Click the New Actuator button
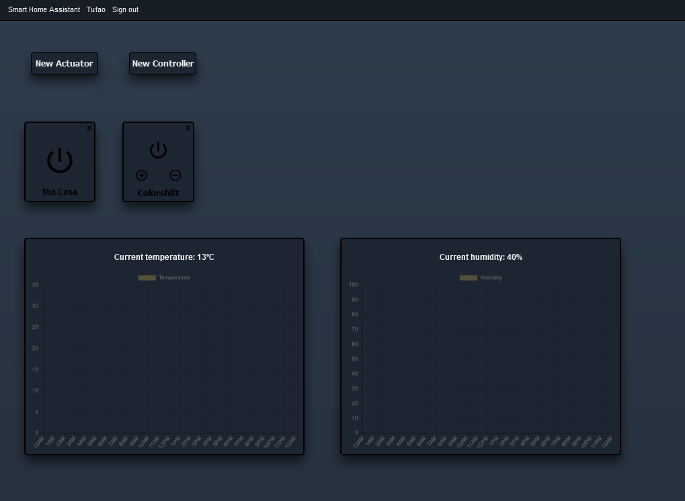 click(x=65, y=64)
